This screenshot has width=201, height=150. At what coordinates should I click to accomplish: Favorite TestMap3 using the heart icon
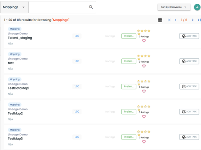coord(144,142)
